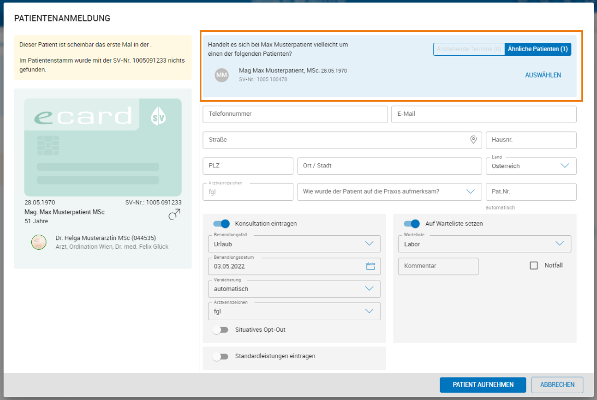Click the Auswählen link for suggested patient

tap(543, 75)
